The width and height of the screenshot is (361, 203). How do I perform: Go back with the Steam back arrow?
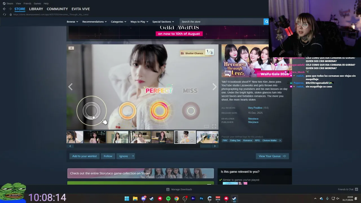[x=4, y=9]
